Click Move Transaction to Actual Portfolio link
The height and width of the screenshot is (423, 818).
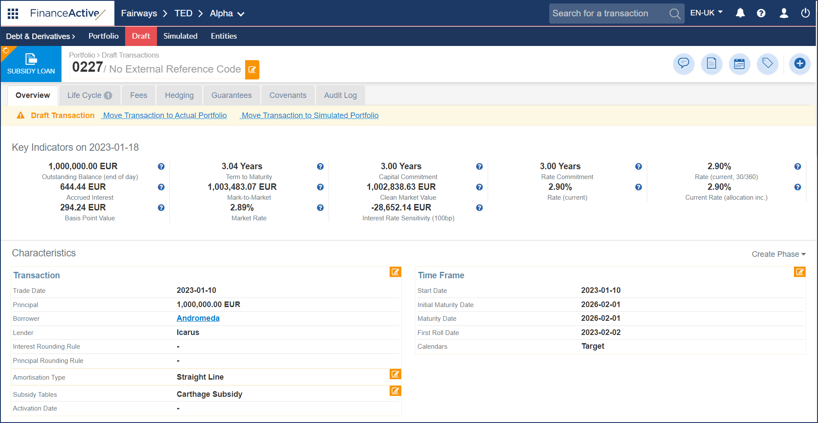165,116
